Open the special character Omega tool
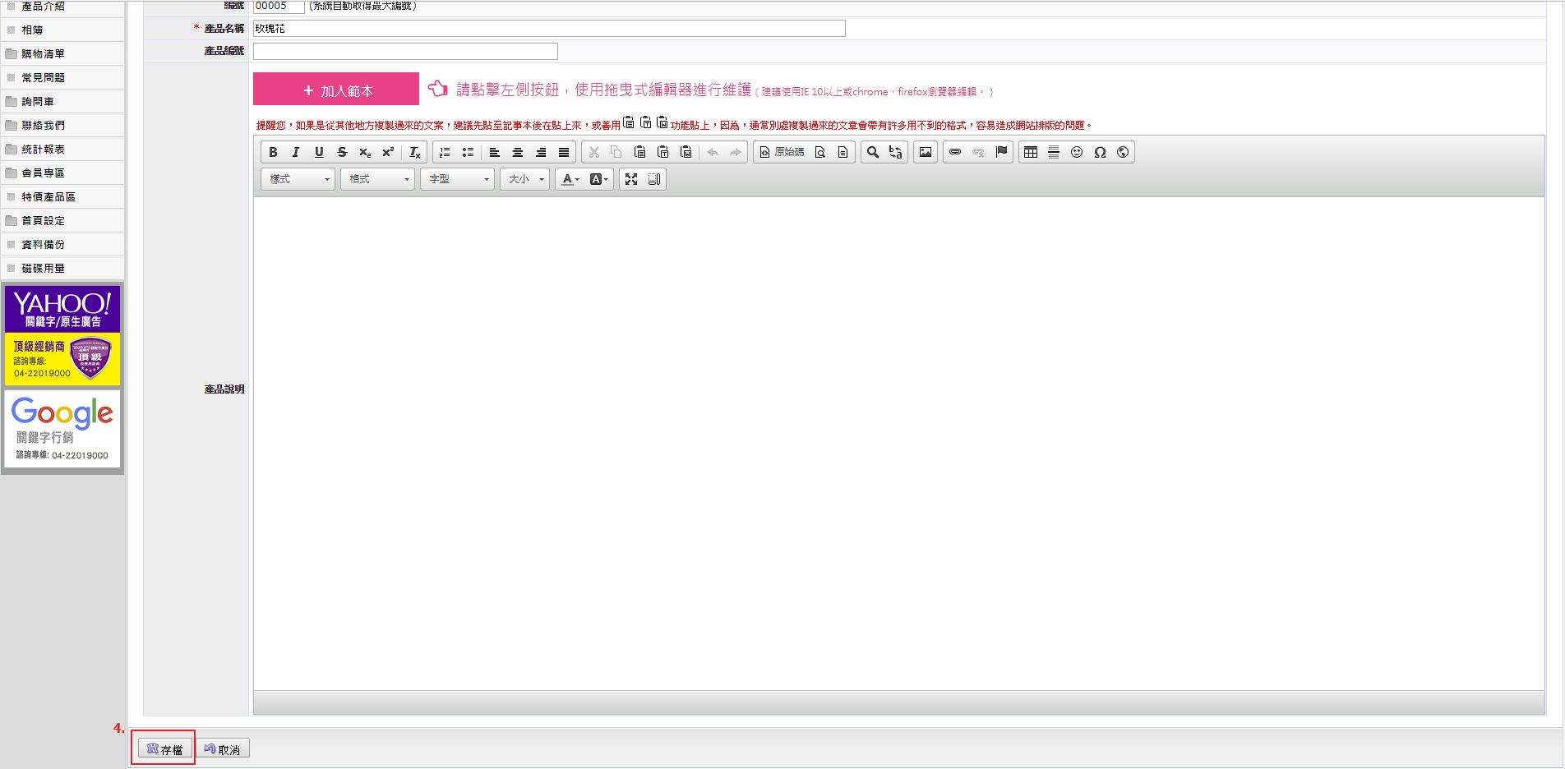The width and height of the screenshot is (1565, 769). [1100, 152]
